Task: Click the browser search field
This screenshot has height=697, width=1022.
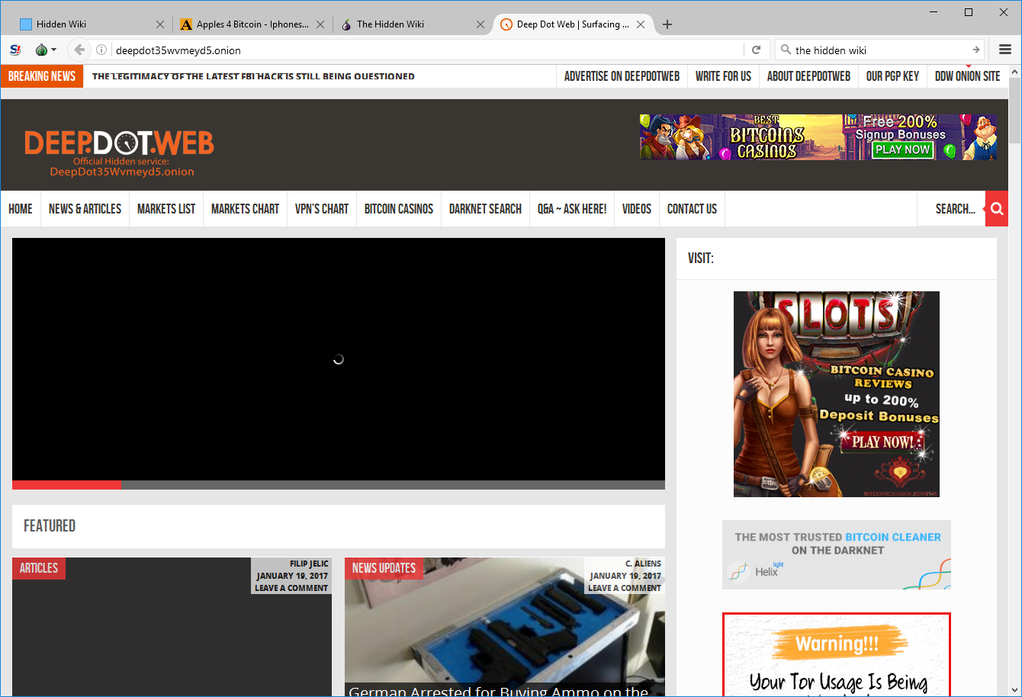Action: tap(881, 50)
